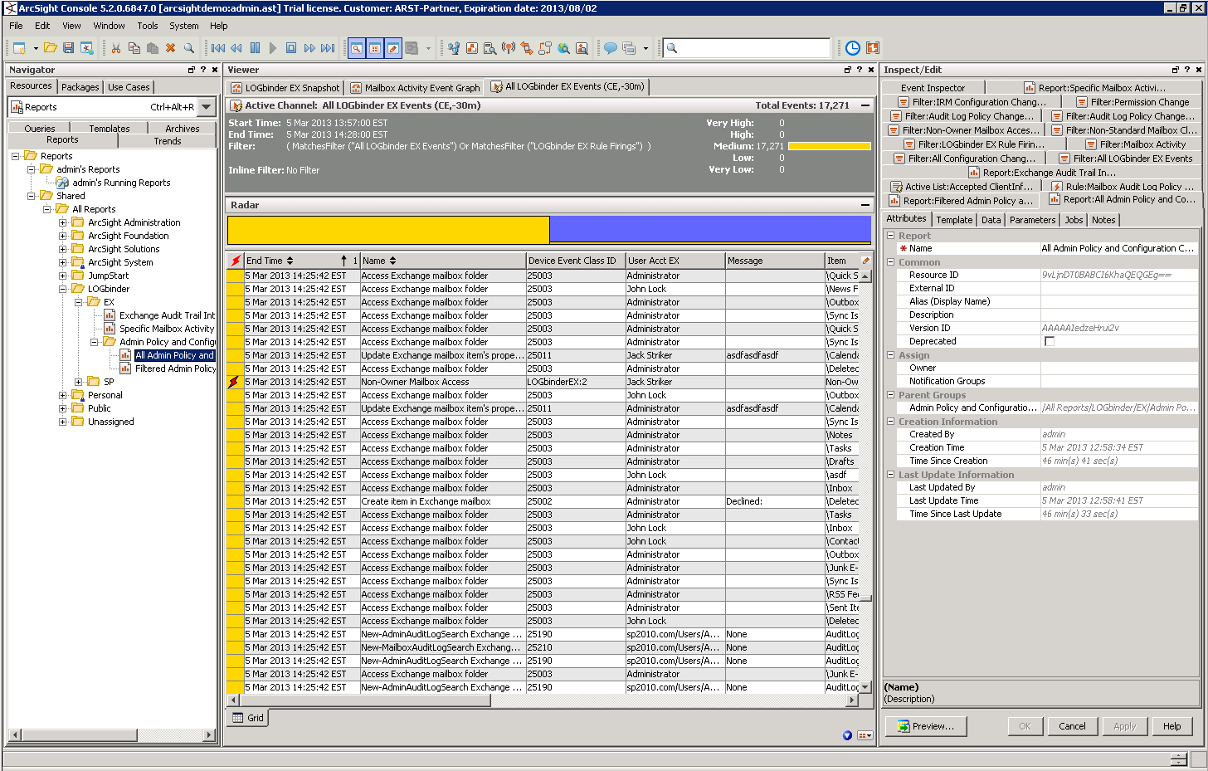The height and width of the screenshot is (771, 1208).
Task: Click the lightning bolt icon in grid header
Action: (236, 261)
